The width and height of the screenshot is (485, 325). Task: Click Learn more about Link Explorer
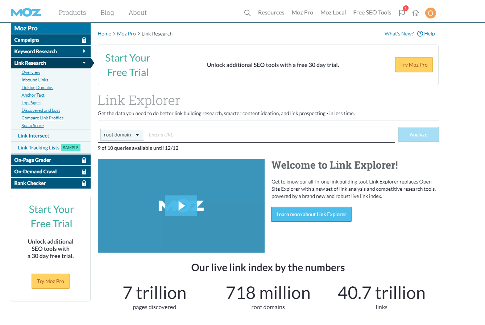coord(311,214)
